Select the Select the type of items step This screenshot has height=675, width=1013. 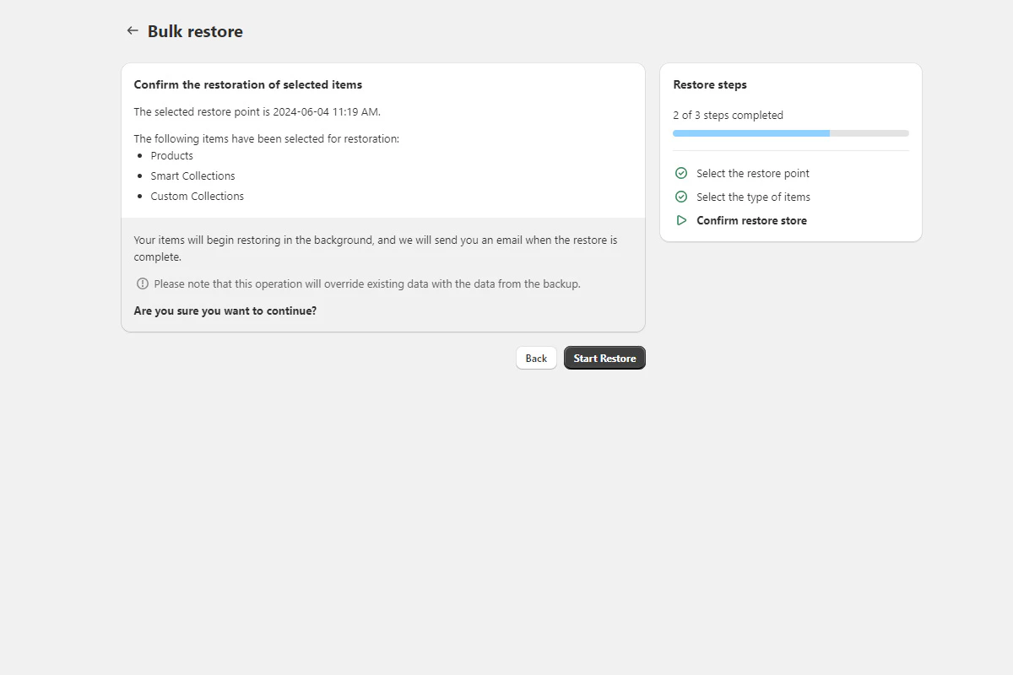coord(754,197)
